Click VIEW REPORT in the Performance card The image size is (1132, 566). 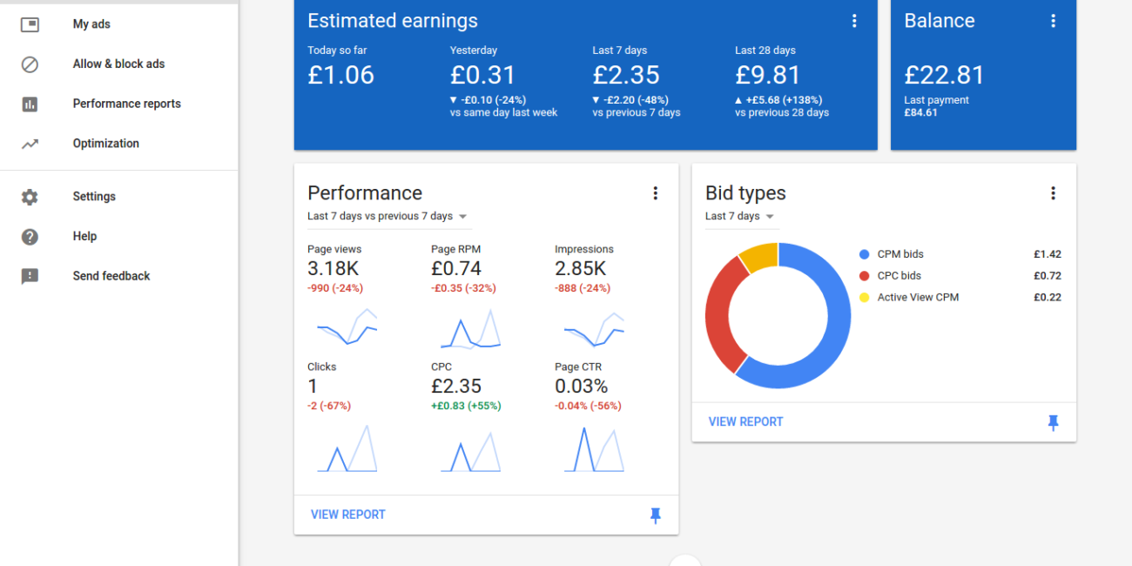[347, 515]
